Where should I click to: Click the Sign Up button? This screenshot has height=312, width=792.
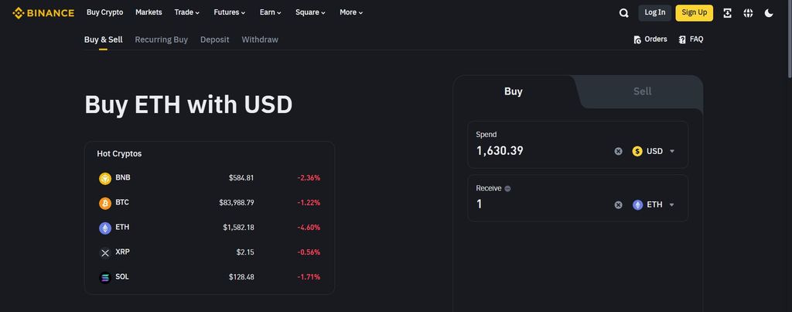pyautogui.click(x=694, y=12)
